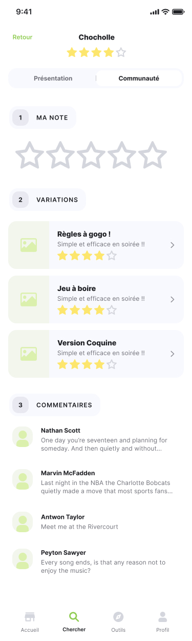Tap Peyton Sawyer's avatar icon
The image size is (192, 641).
23,559
